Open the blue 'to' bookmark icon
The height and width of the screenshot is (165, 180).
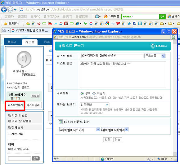click(x=55, y=23)
